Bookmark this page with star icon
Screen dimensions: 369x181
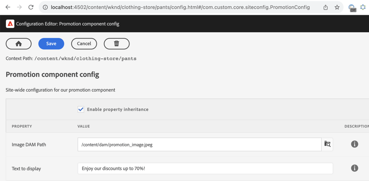click(337, 7)
